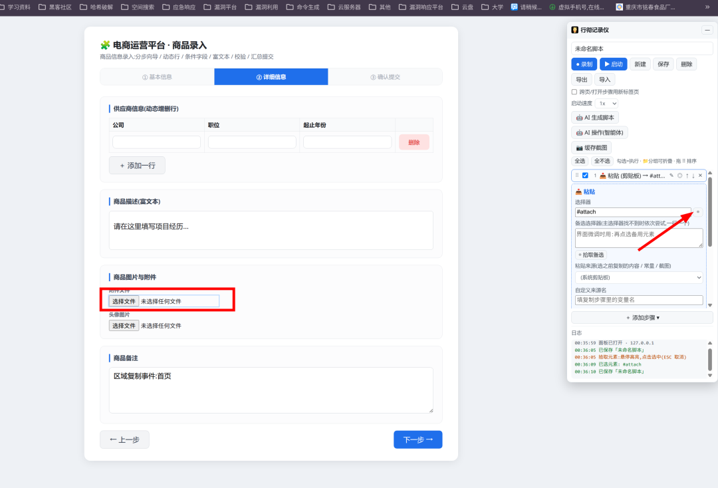Enable 跨页/打开步骤用新标签页 checkbox

click(574, 92)
